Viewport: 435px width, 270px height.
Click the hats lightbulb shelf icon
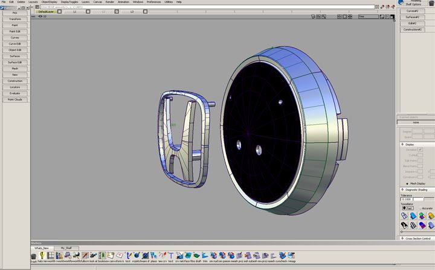click(42, 256)
